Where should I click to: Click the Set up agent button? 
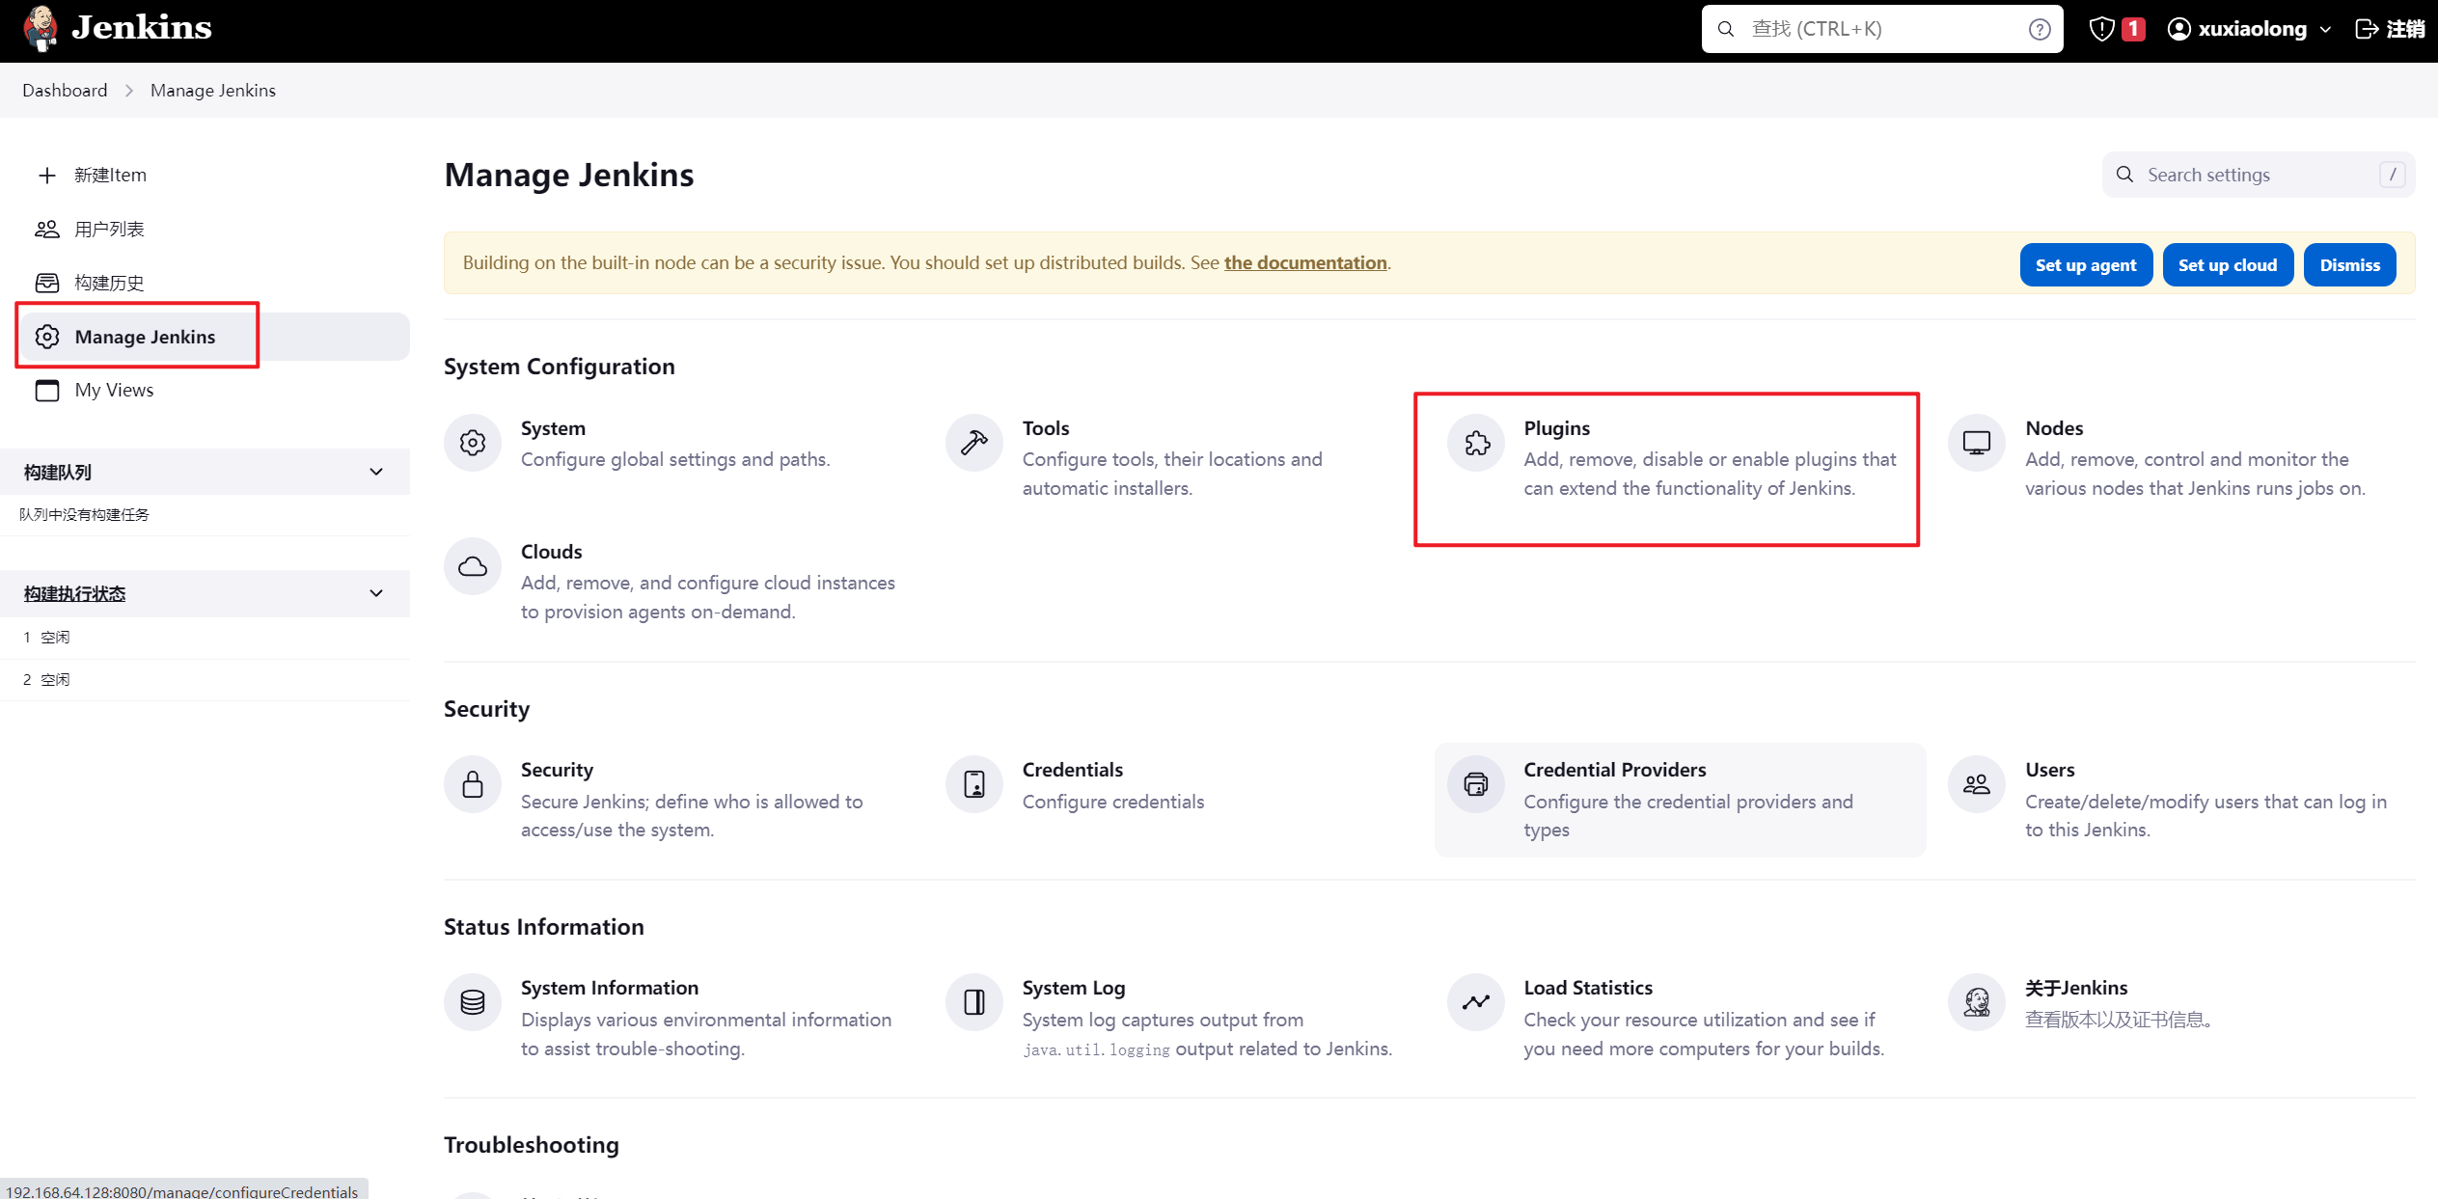click(x=2085, y=262)
